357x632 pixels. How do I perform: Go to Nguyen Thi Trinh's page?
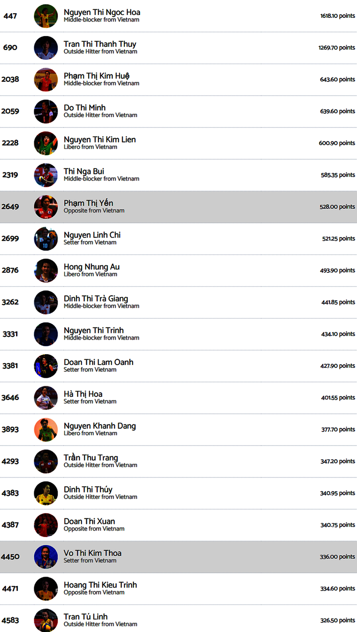(94, 330)
